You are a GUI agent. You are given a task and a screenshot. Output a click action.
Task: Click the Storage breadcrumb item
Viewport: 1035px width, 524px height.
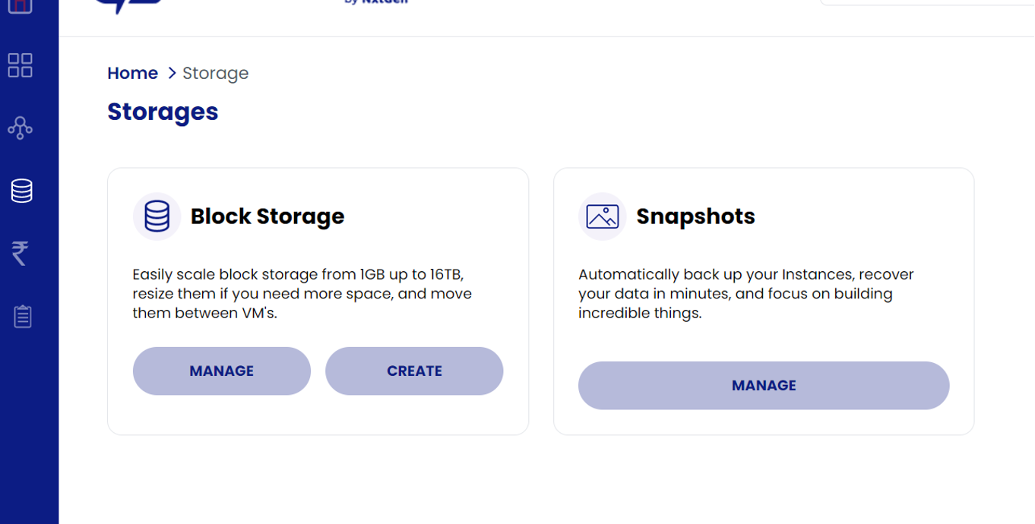click(215, 74)
